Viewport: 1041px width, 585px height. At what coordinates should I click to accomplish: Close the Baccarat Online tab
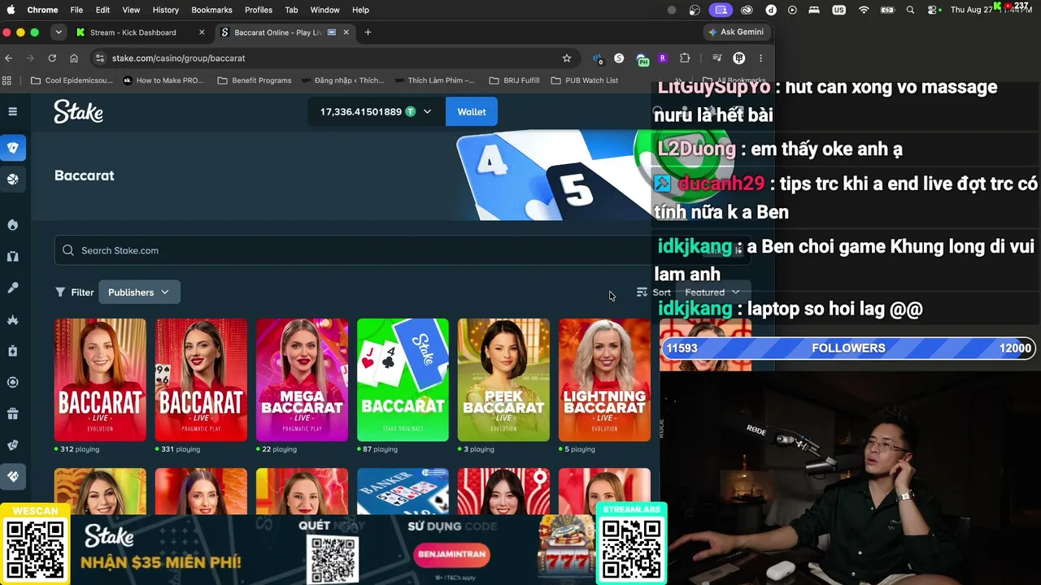[346, 32]
